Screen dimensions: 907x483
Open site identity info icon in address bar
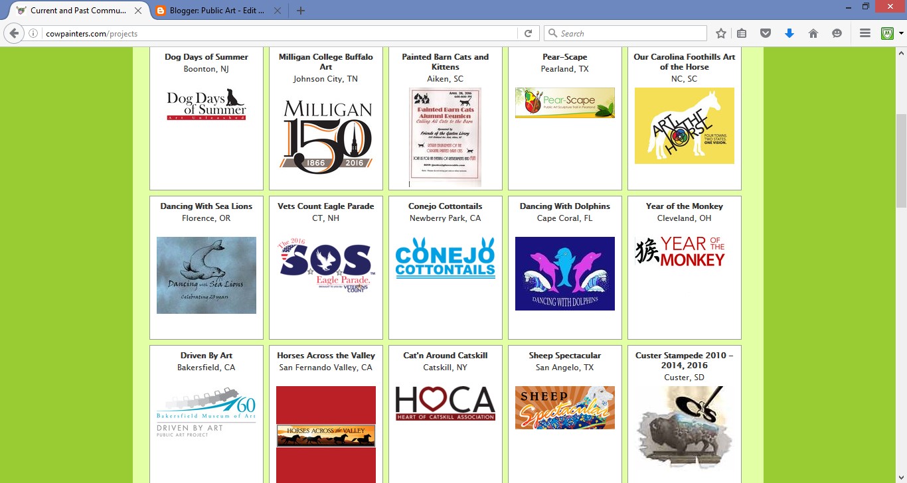[33, 33]
